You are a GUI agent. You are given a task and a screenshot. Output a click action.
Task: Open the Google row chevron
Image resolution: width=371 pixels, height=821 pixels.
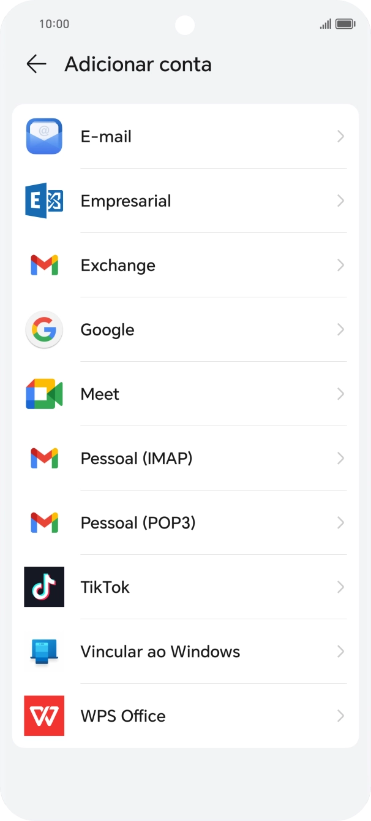click(x=340, y=329)
